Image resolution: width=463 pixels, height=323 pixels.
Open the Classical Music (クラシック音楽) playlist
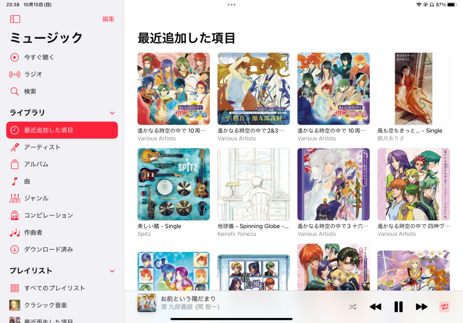[x=62, y=305]
